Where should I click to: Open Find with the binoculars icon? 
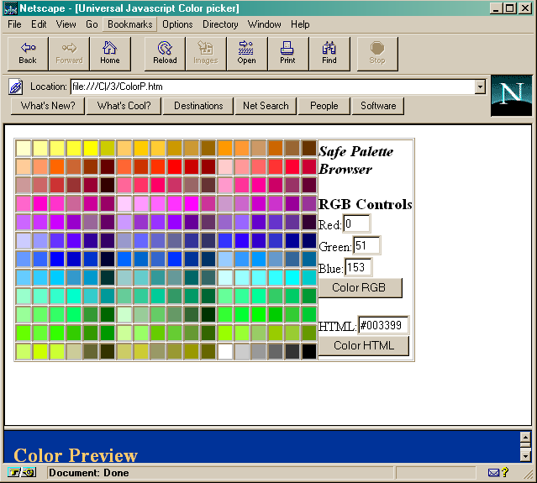(x=329, y=54)
